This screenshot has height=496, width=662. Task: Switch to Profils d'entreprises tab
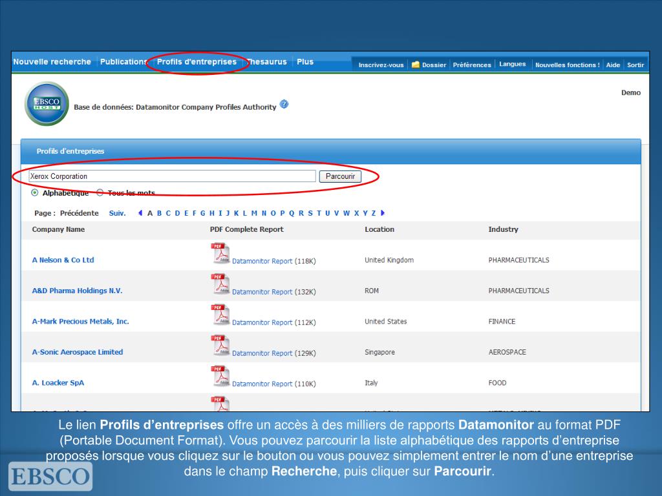(197, 61)
